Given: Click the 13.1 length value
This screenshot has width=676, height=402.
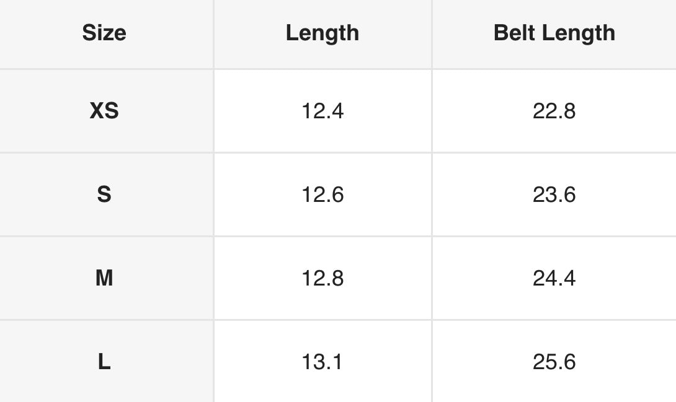Looking at the screenshot, I should tap(322, 361).
